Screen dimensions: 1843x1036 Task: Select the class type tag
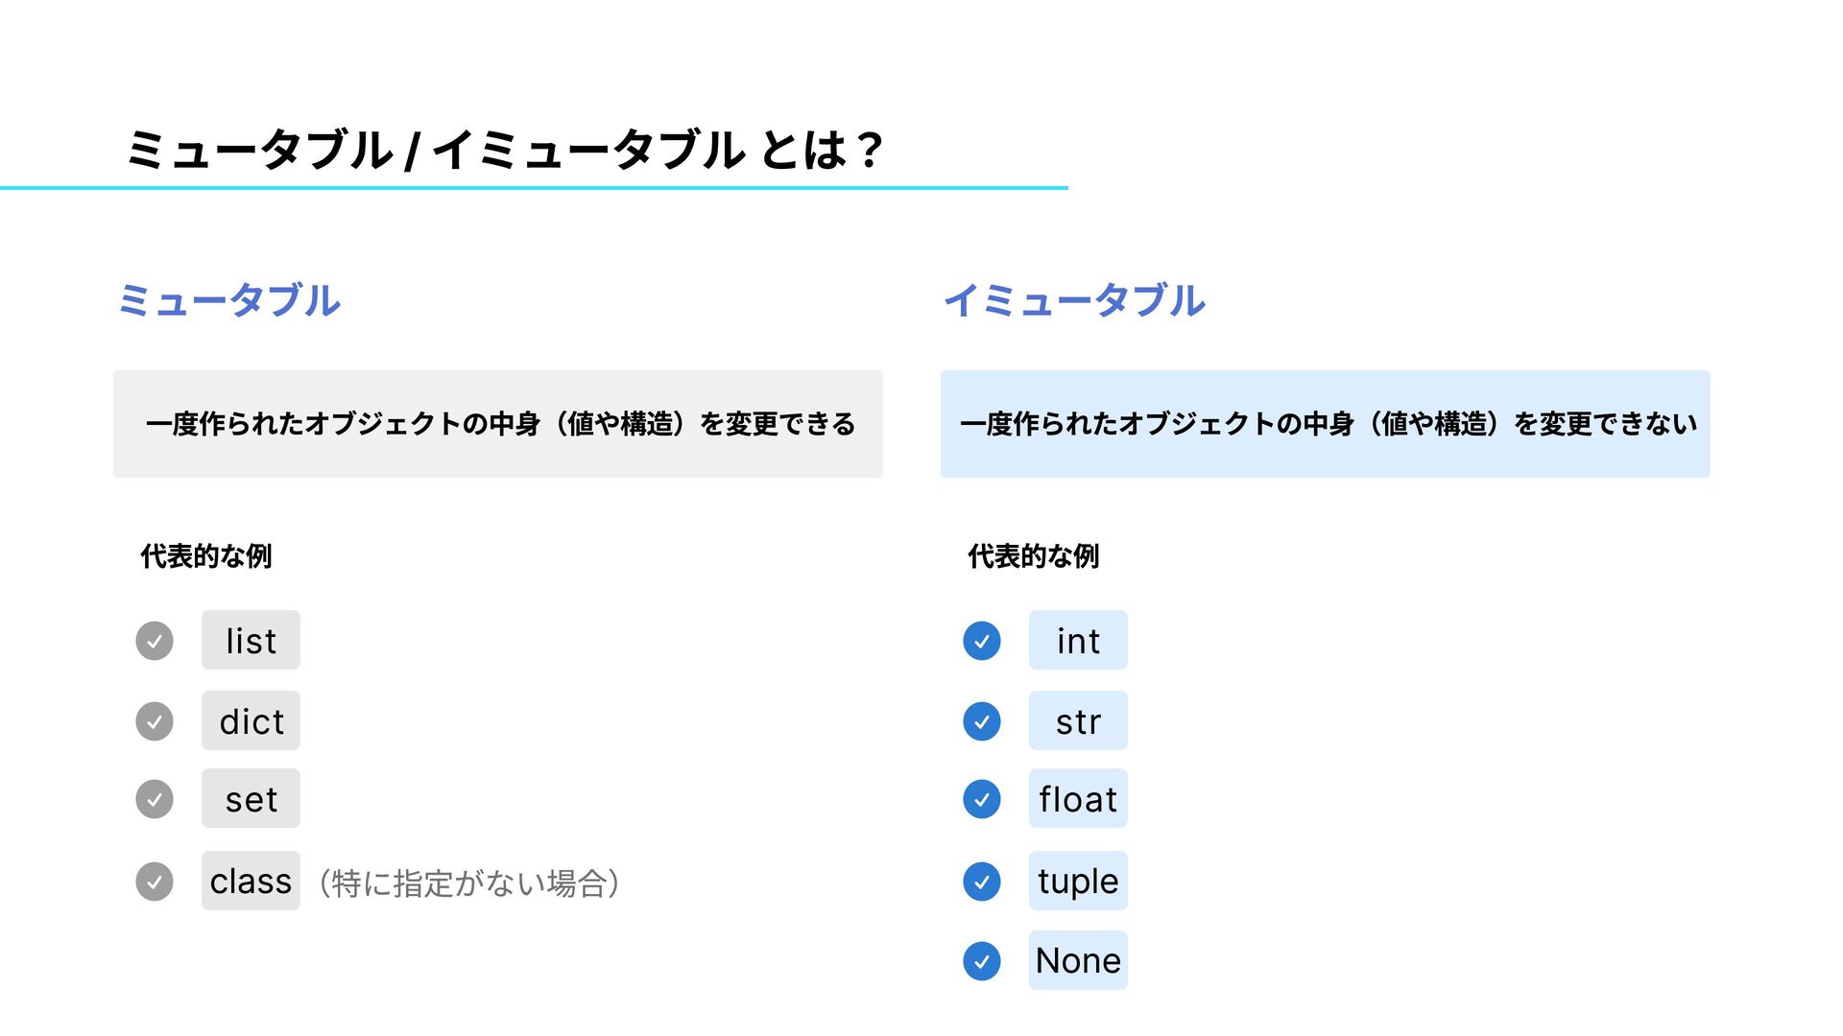[x=251, y=881]
